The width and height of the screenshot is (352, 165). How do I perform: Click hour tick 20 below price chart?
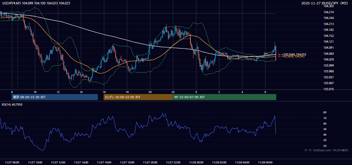click(150, 92)
